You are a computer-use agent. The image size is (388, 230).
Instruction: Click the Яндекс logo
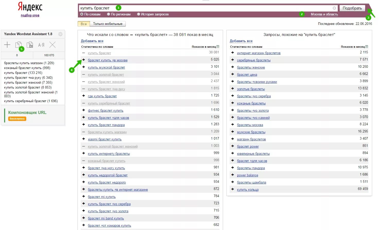tap(30, 7)
